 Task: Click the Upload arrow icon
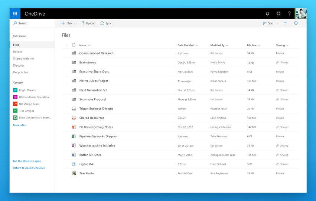coord(83,23)
